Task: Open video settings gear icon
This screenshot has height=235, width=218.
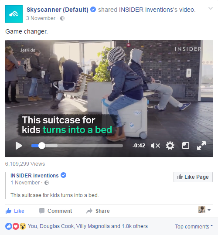Action: [170, 146]
